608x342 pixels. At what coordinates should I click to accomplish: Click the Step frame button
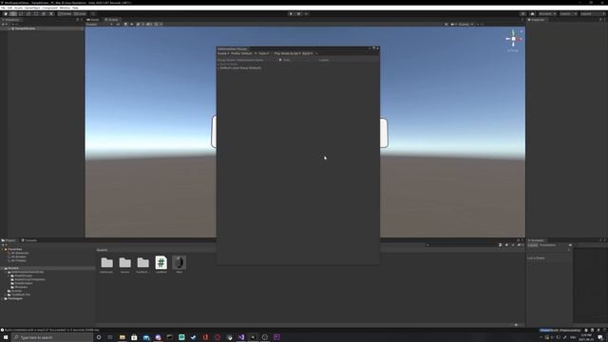pyautogui.click(x=306, y=14)
